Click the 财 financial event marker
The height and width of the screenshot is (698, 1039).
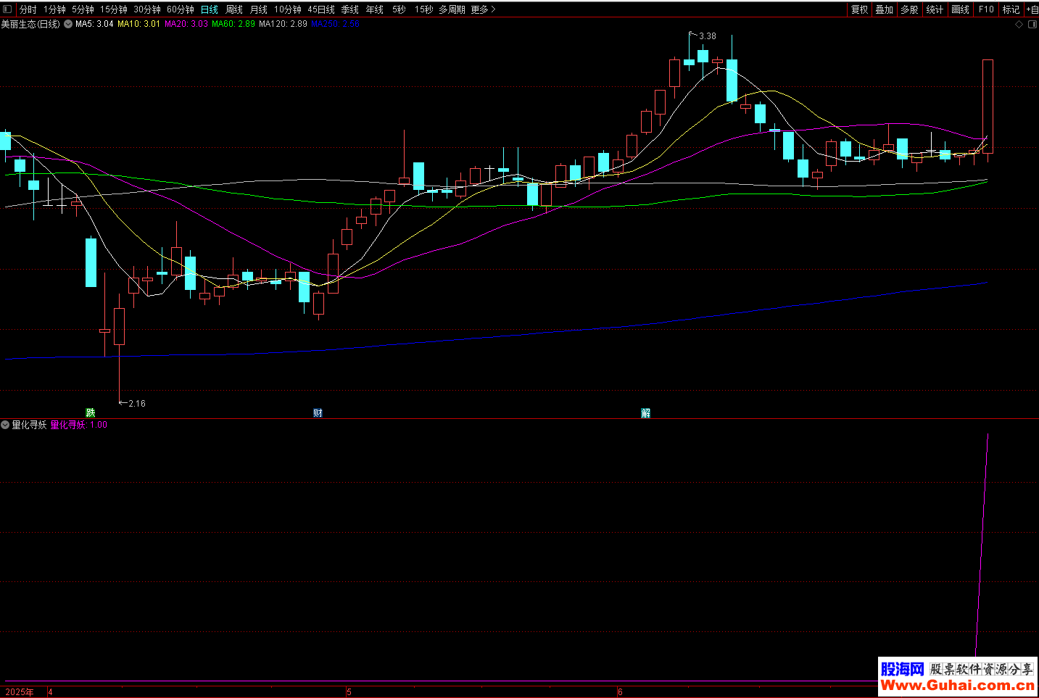point(318,412)
